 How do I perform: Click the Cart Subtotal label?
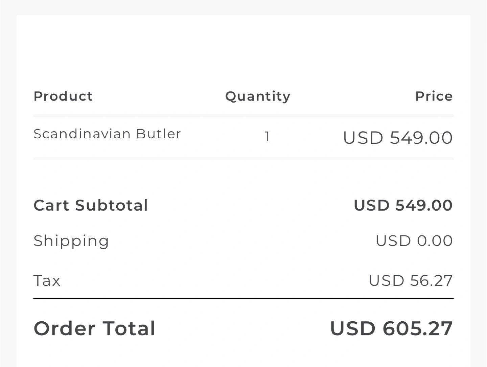[91, 205]
